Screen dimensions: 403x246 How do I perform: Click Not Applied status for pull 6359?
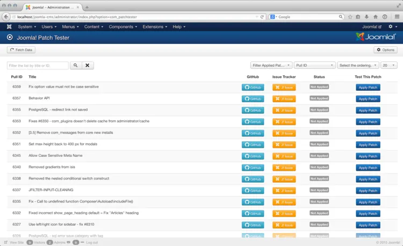(319, 87)
